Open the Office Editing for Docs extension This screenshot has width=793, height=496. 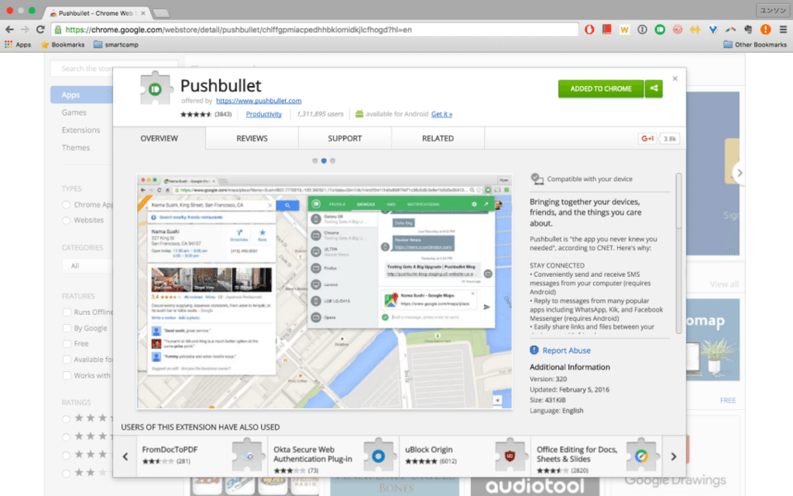click(x=596, y=455)
